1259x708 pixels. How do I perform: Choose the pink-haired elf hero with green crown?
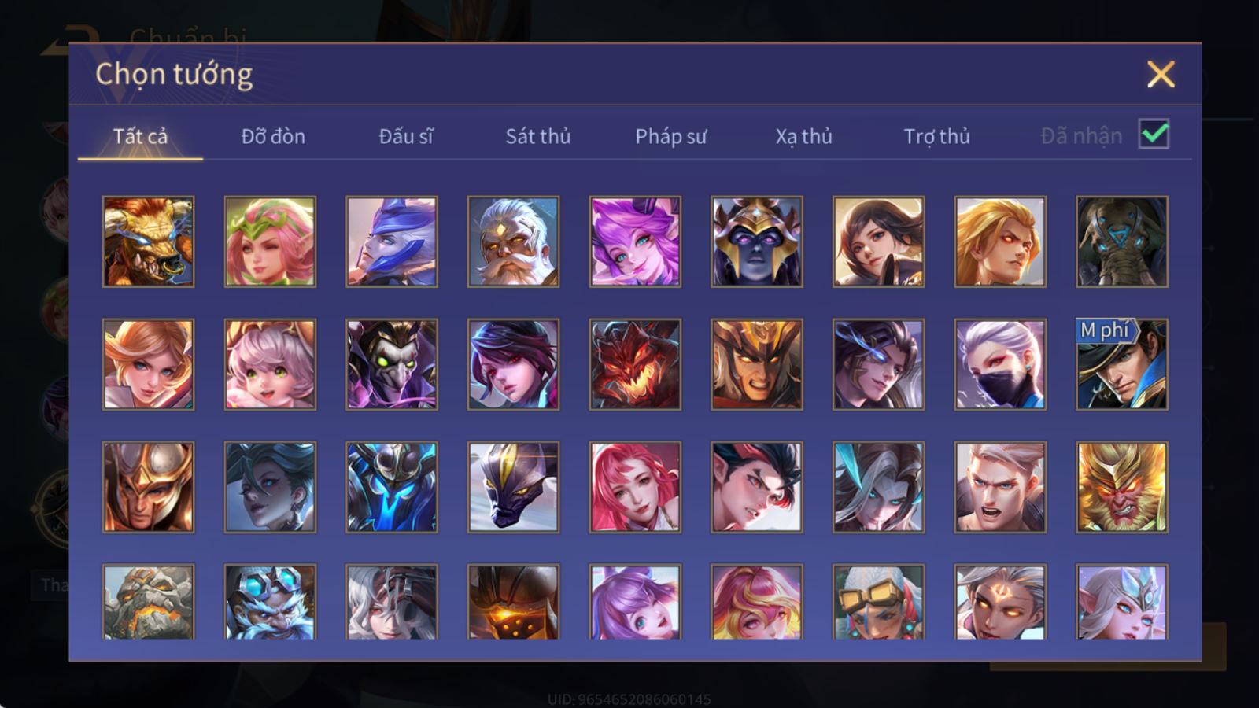coord(270,242)
